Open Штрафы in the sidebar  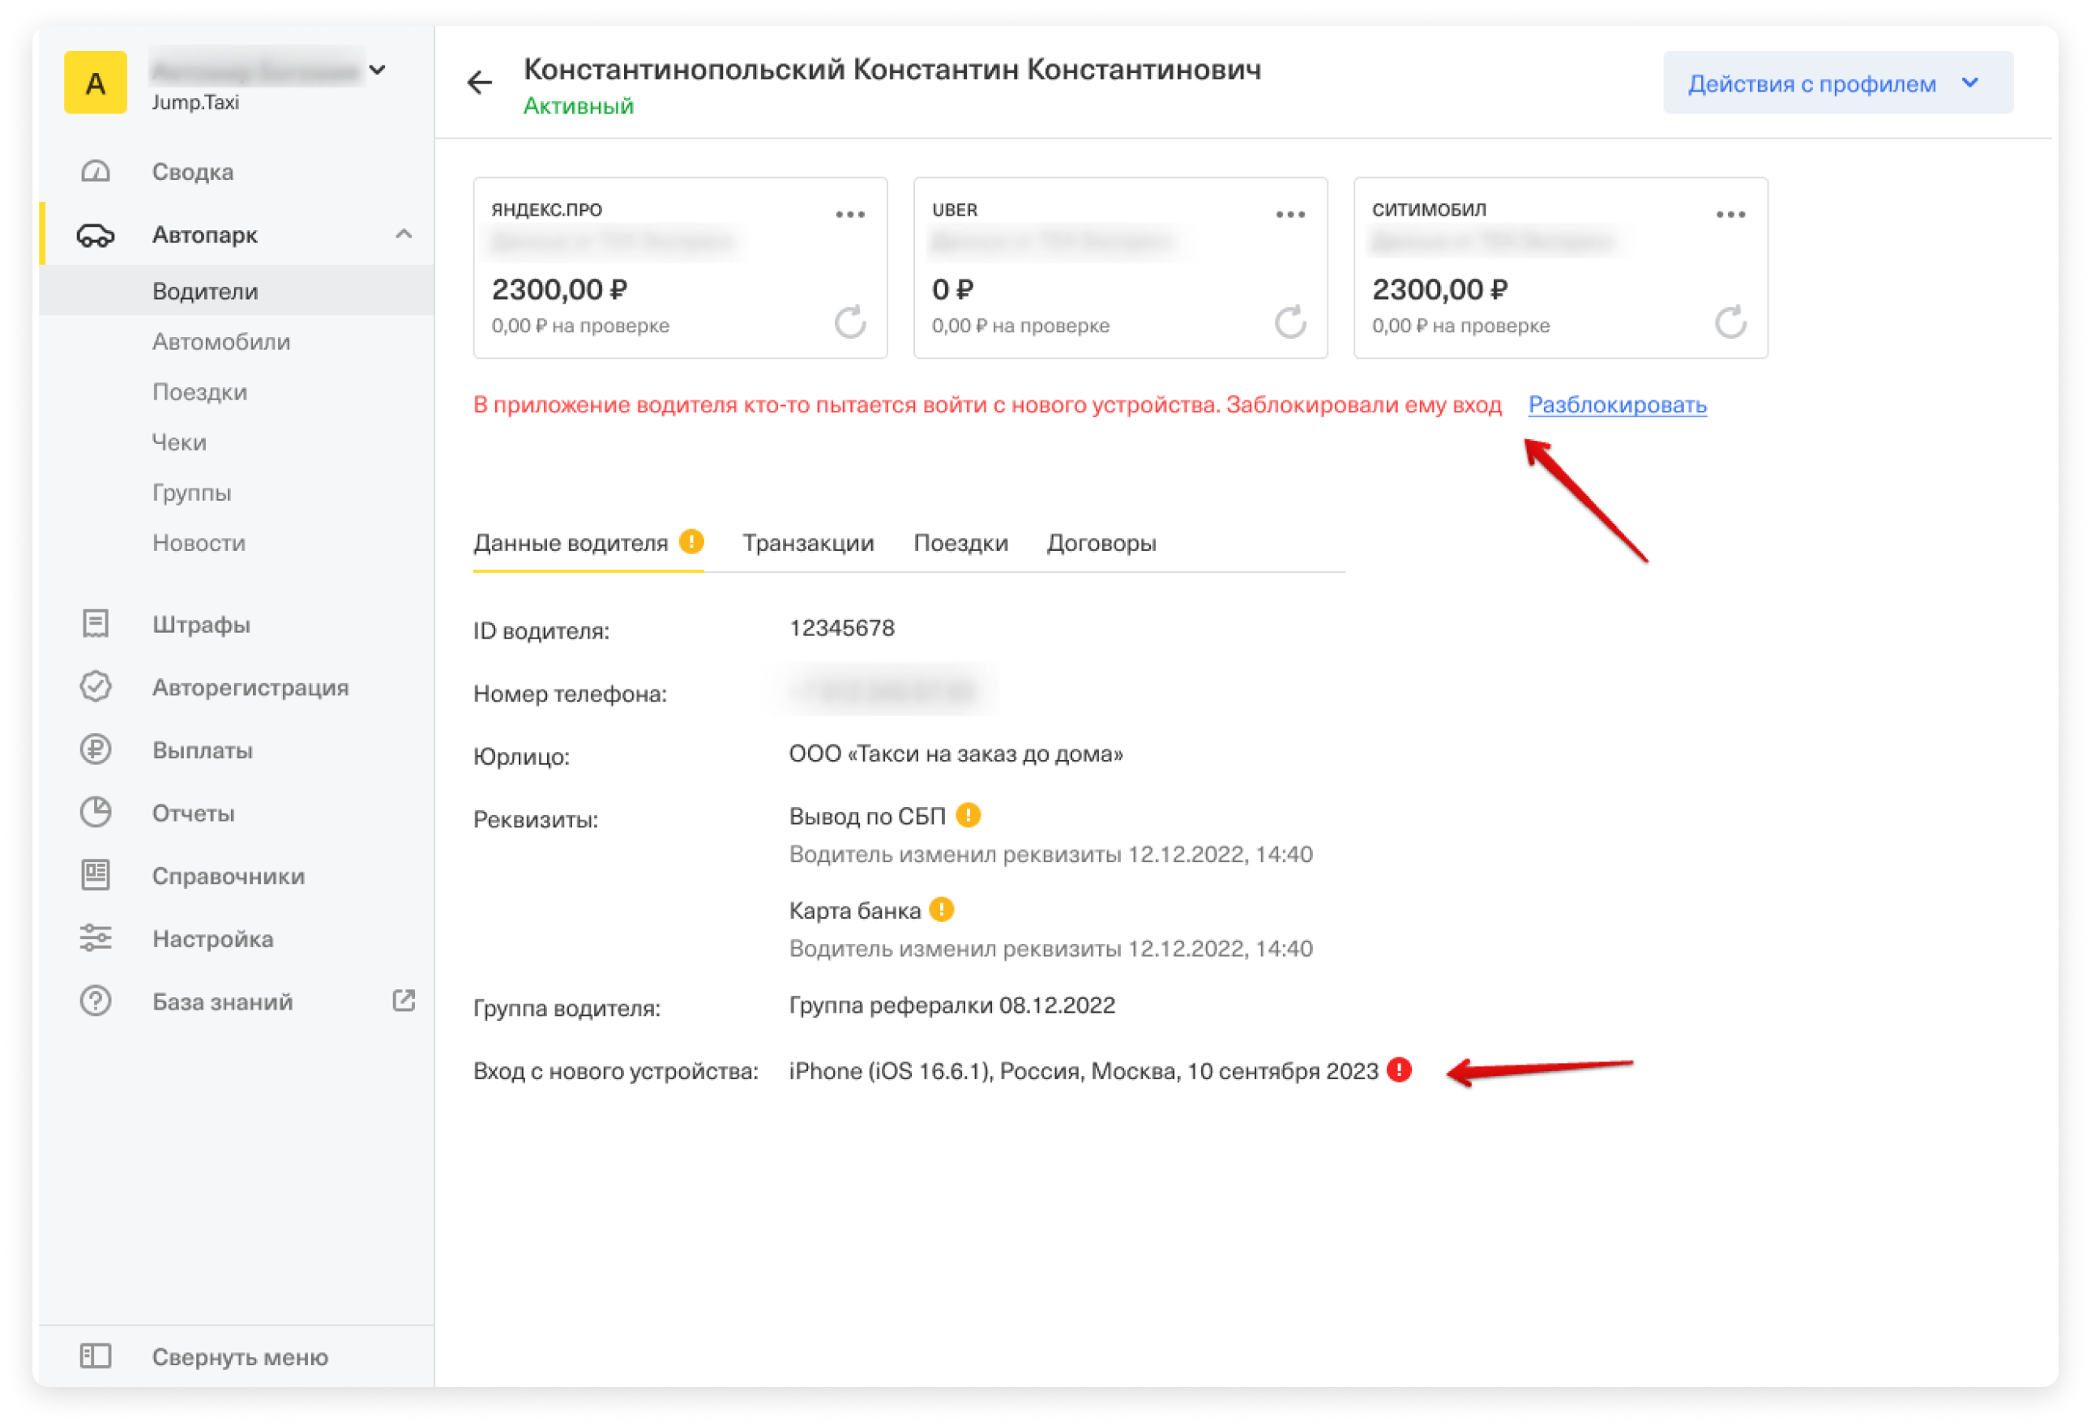201,624
